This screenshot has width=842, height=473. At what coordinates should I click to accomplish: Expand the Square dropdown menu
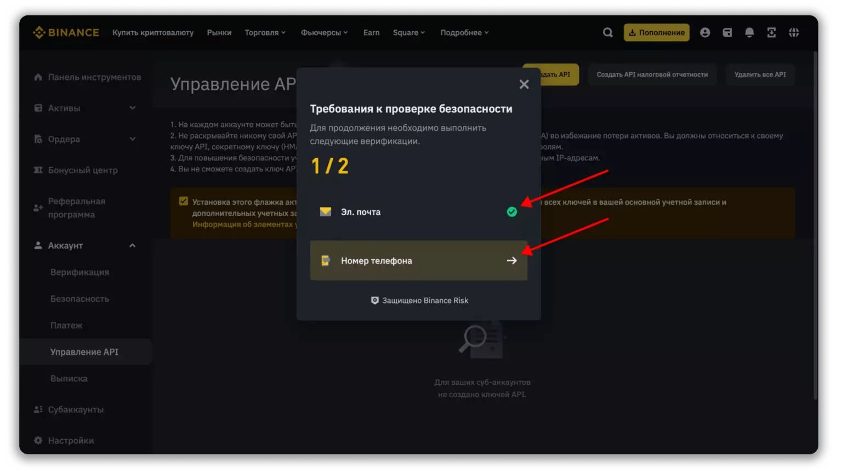click(x=409, y=32)
